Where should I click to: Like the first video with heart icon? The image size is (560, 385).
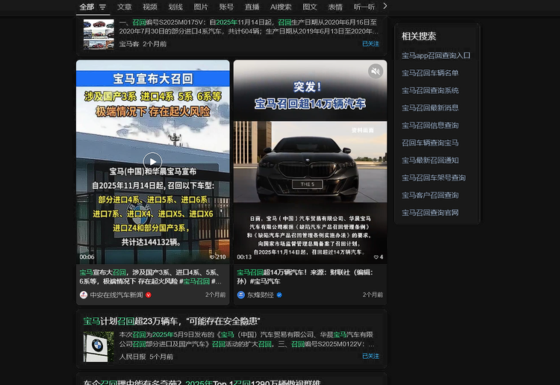click(x=212, y=257)
